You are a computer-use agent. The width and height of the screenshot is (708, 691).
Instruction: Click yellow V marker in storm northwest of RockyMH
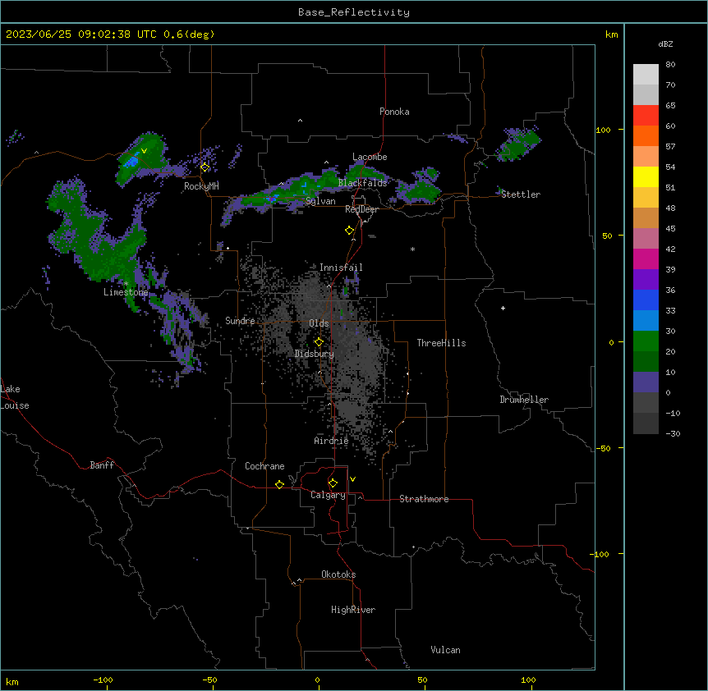tap(144, 151)
